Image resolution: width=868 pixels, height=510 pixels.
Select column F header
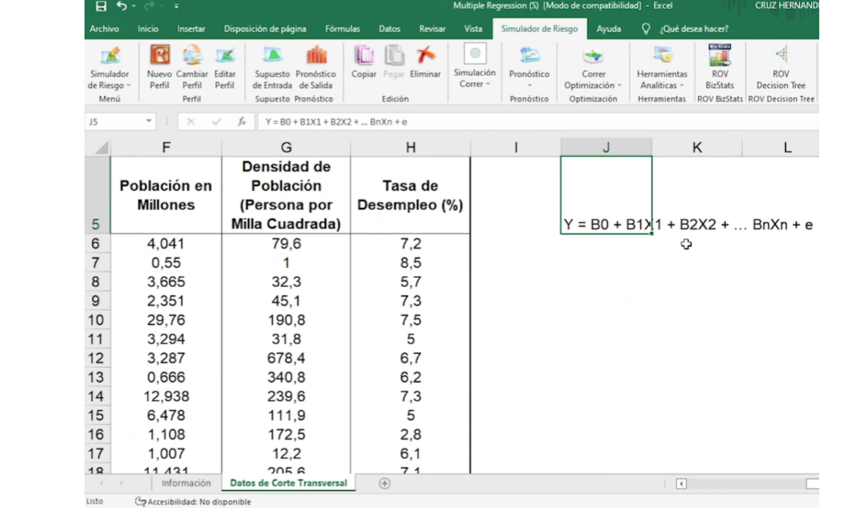166,147
